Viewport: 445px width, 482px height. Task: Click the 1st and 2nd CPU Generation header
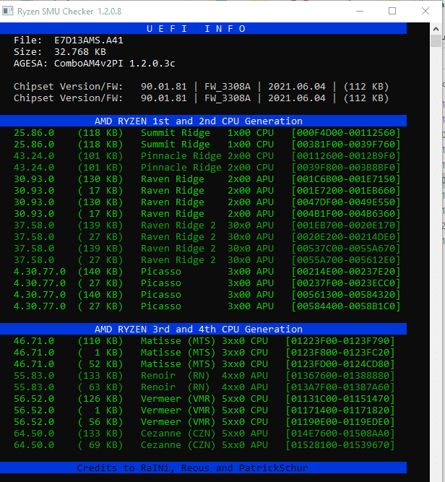pos(203,121)
